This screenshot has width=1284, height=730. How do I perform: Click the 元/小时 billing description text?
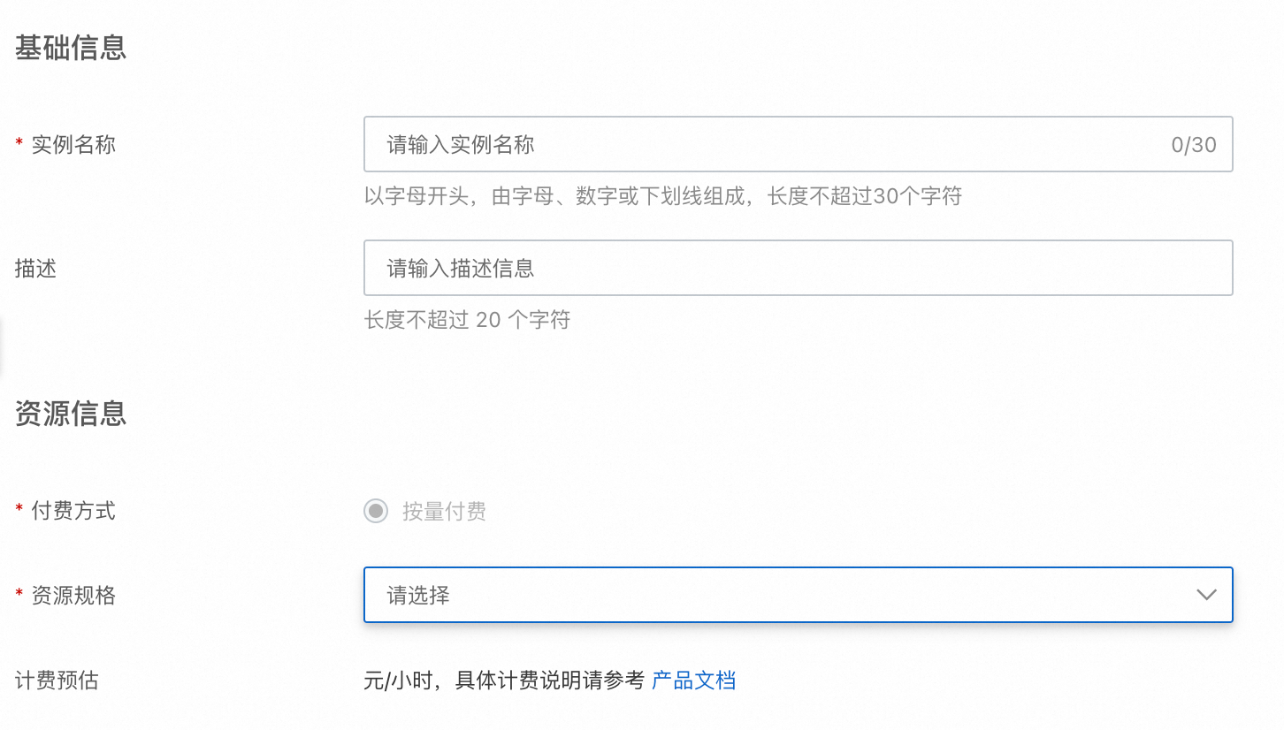click(504, 681)
